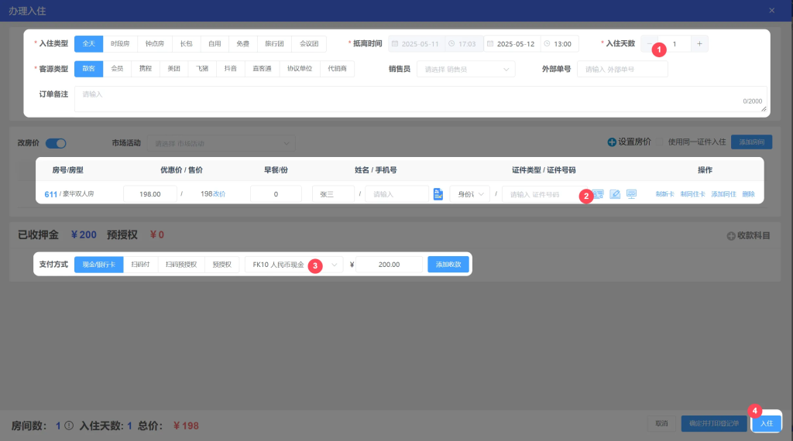Screen dimensions: 793x441
Task: Select 扫码付 payment method tab
Action: click(x=140, y=265)
